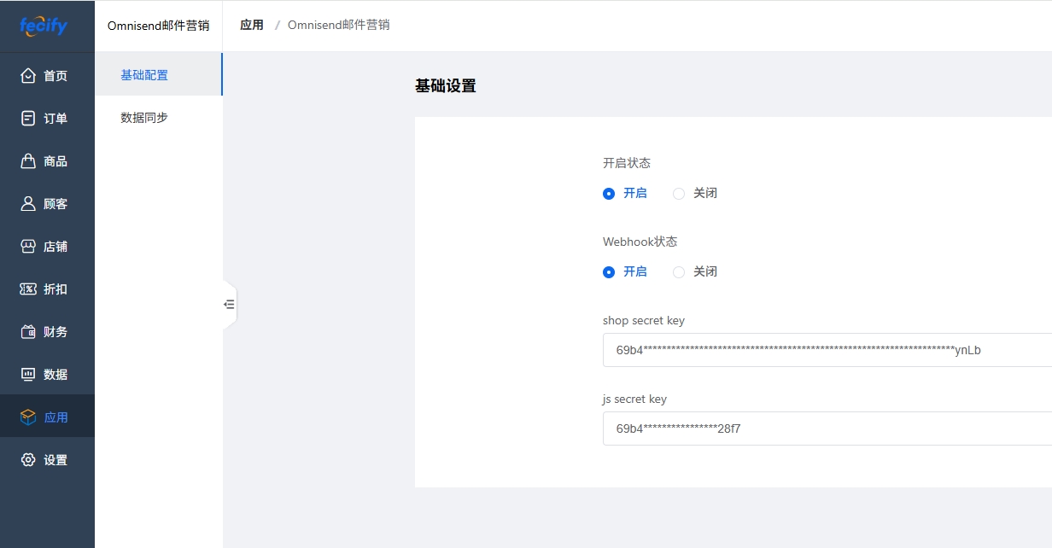Switch to the 数据同步 tab

click(144, 118)
